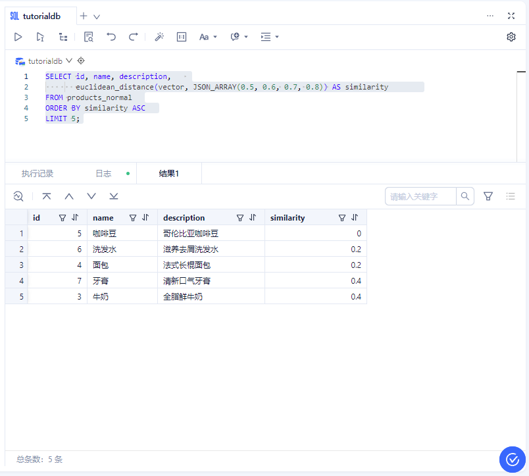Click the result analysis magnifier icon
Viewport: 529px width, 476px height.
tap(18, 196)
